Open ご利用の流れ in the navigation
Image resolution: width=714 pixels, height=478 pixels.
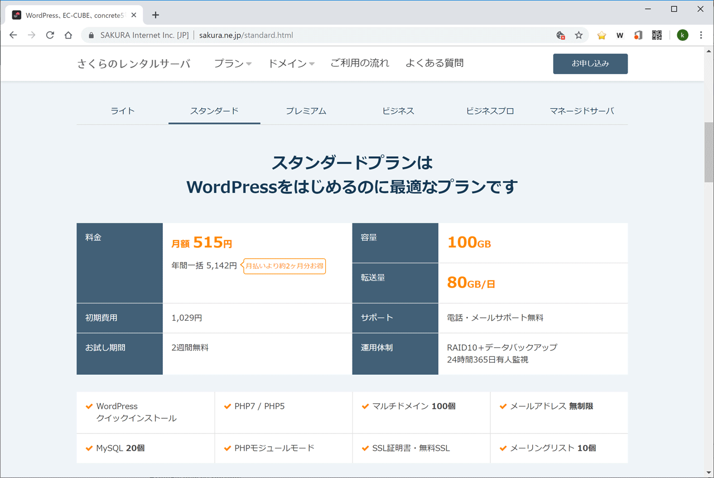pyautogui.click(x=360, y=63)
